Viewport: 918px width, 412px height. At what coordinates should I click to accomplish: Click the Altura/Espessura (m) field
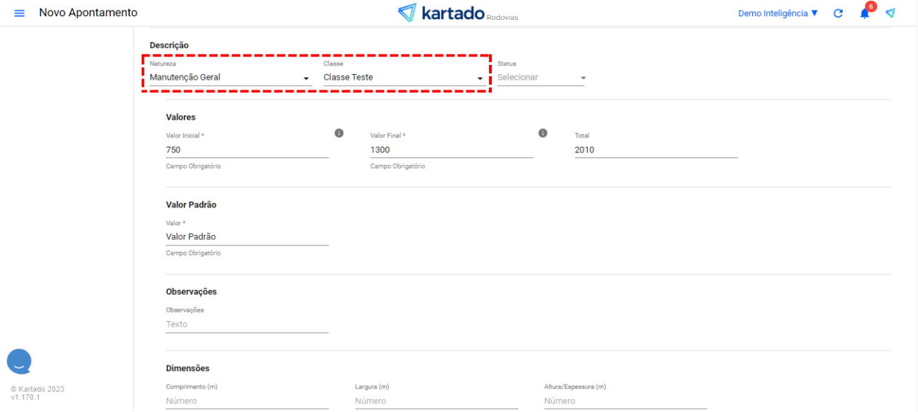625,401
